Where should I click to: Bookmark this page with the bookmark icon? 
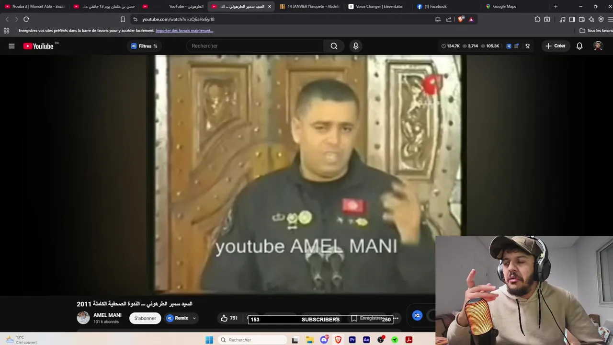click(123, 19)
